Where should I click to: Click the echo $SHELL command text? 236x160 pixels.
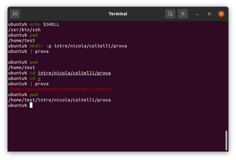click(44, 24)
